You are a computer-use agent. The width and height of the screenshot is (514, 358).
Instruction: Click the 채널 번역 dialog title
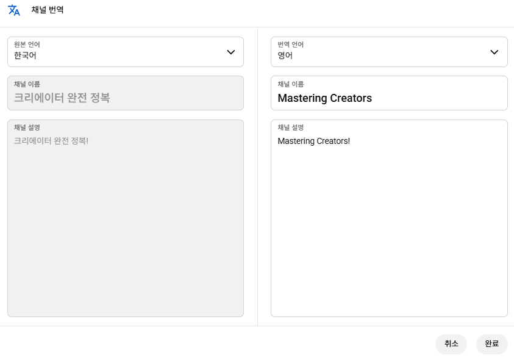[48, 10]
